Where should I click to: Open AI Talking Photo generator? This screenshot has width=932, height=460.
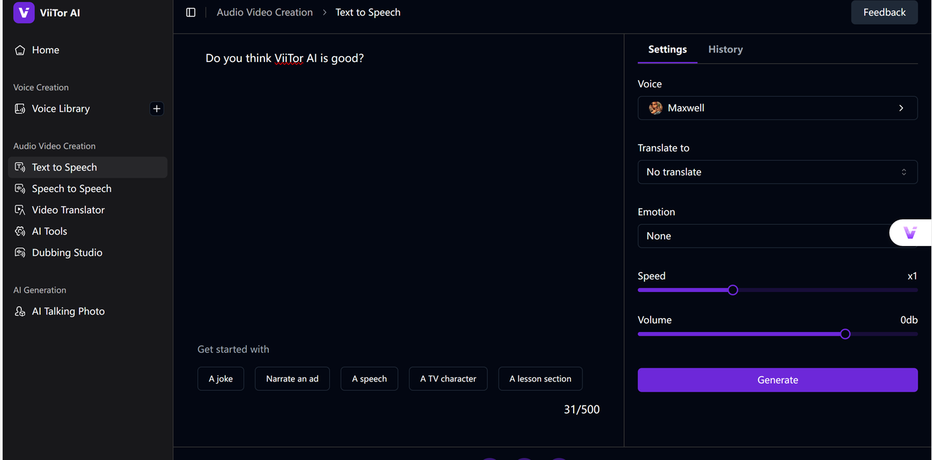68,312
